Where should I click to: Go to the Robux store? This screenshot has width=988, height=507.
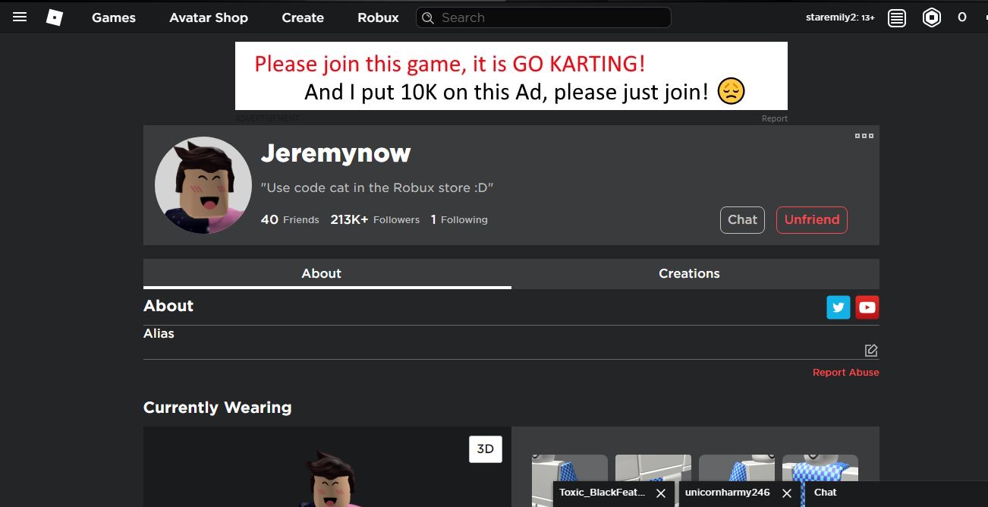tap(378, 17)
